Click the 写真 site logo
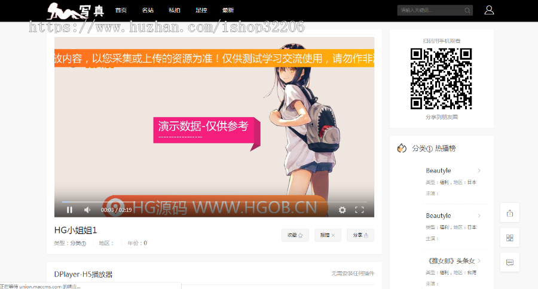Screen dimensions: 538x289 coord(75,11)
